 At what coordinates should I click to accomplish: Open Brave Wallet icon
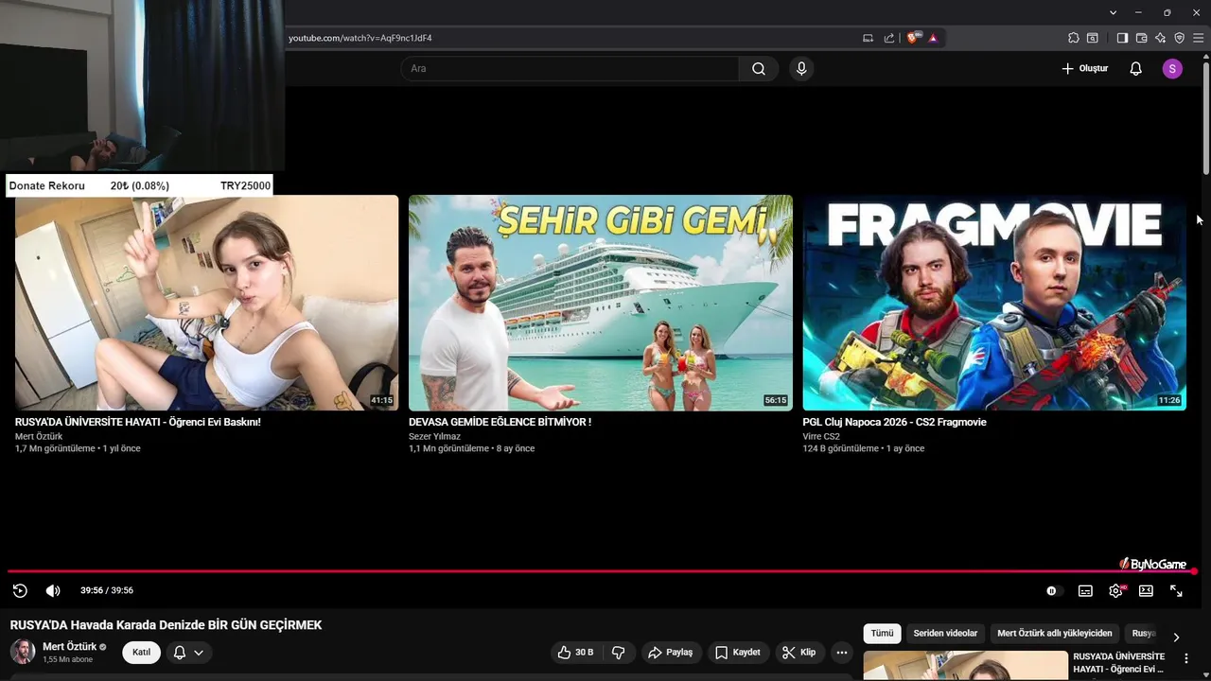pos(1141,38)
